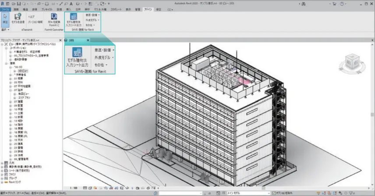Click the Text 'A' icon in quick access toolbar

pos(71,3)
